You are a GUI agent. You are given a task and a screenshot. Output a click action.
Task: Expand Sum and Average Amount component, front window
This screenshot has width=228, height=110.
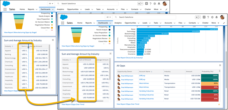[x=110, y=54]
